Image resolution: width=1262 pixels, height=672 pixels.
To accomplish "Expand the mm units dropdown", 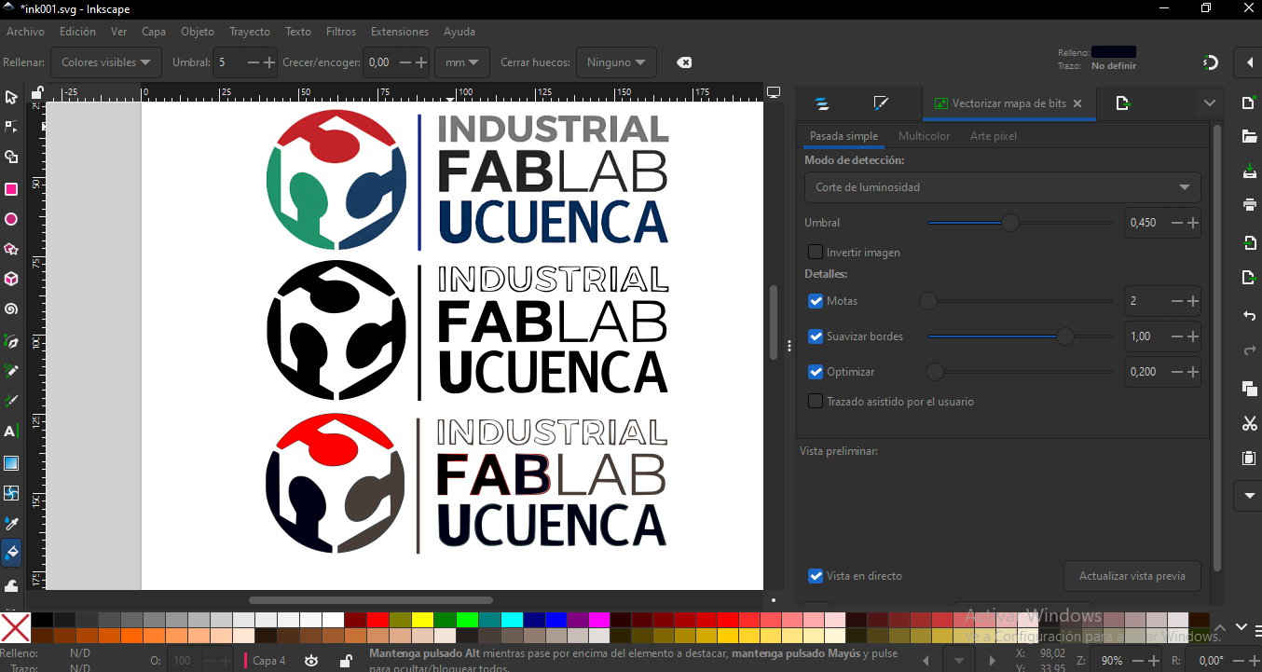I will (x=461, y=62).
